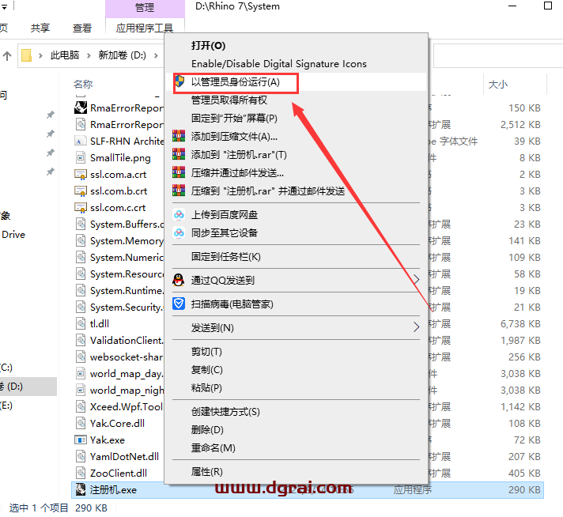Expand the 发送到(N) submenu arrow

[416, 327]
